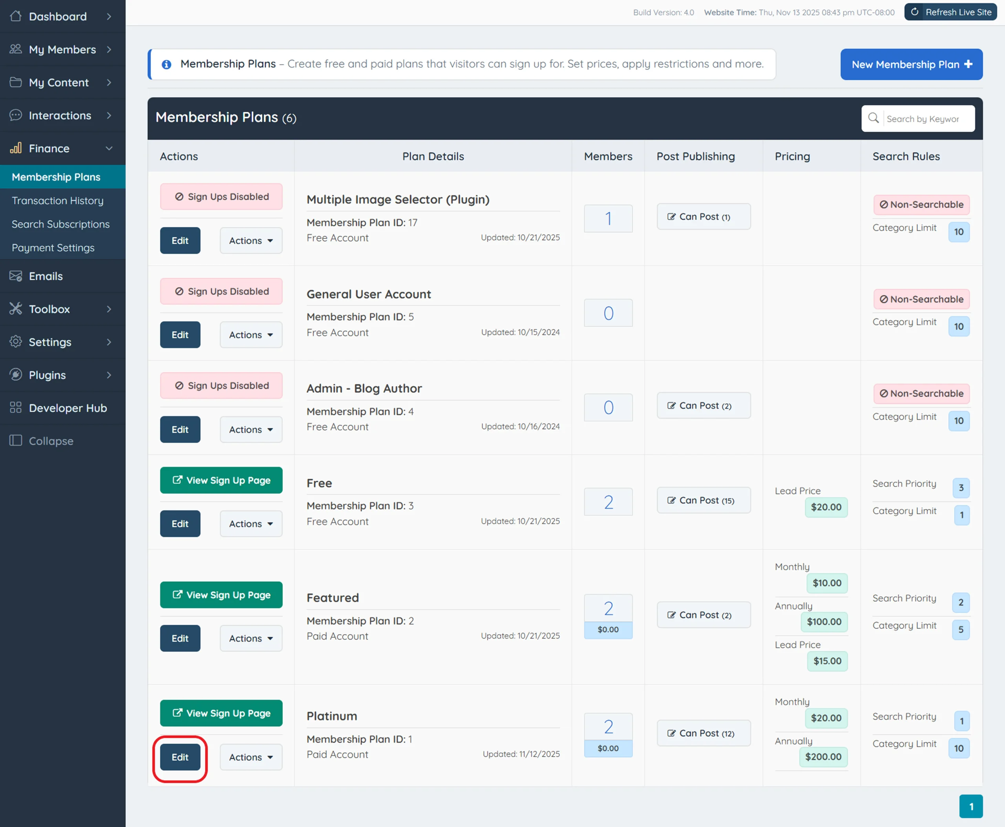
Task: Click the Plugins icon in sidebar
Action: [x=16, y=375]
